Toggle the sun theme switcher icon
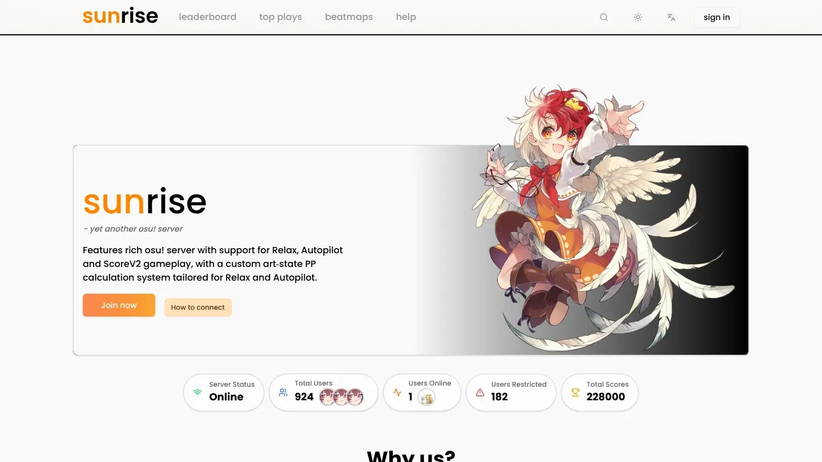Screen dimensions: 822x462 [638, 17]
